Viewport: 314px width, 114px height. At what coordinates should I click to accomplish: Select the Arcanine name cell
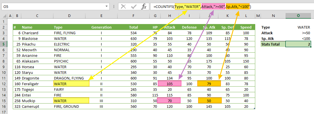tap(37, 55)
